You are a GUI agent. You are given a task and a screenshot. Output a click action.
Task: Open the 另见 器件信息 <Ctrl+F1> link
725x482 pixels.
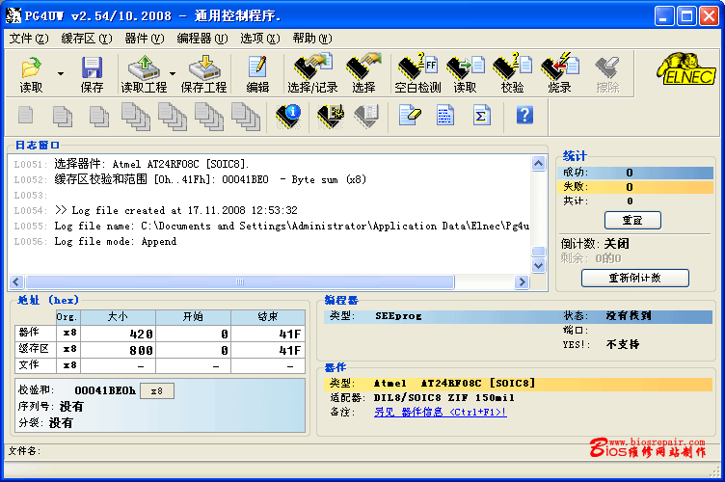(x=441, y=412)
